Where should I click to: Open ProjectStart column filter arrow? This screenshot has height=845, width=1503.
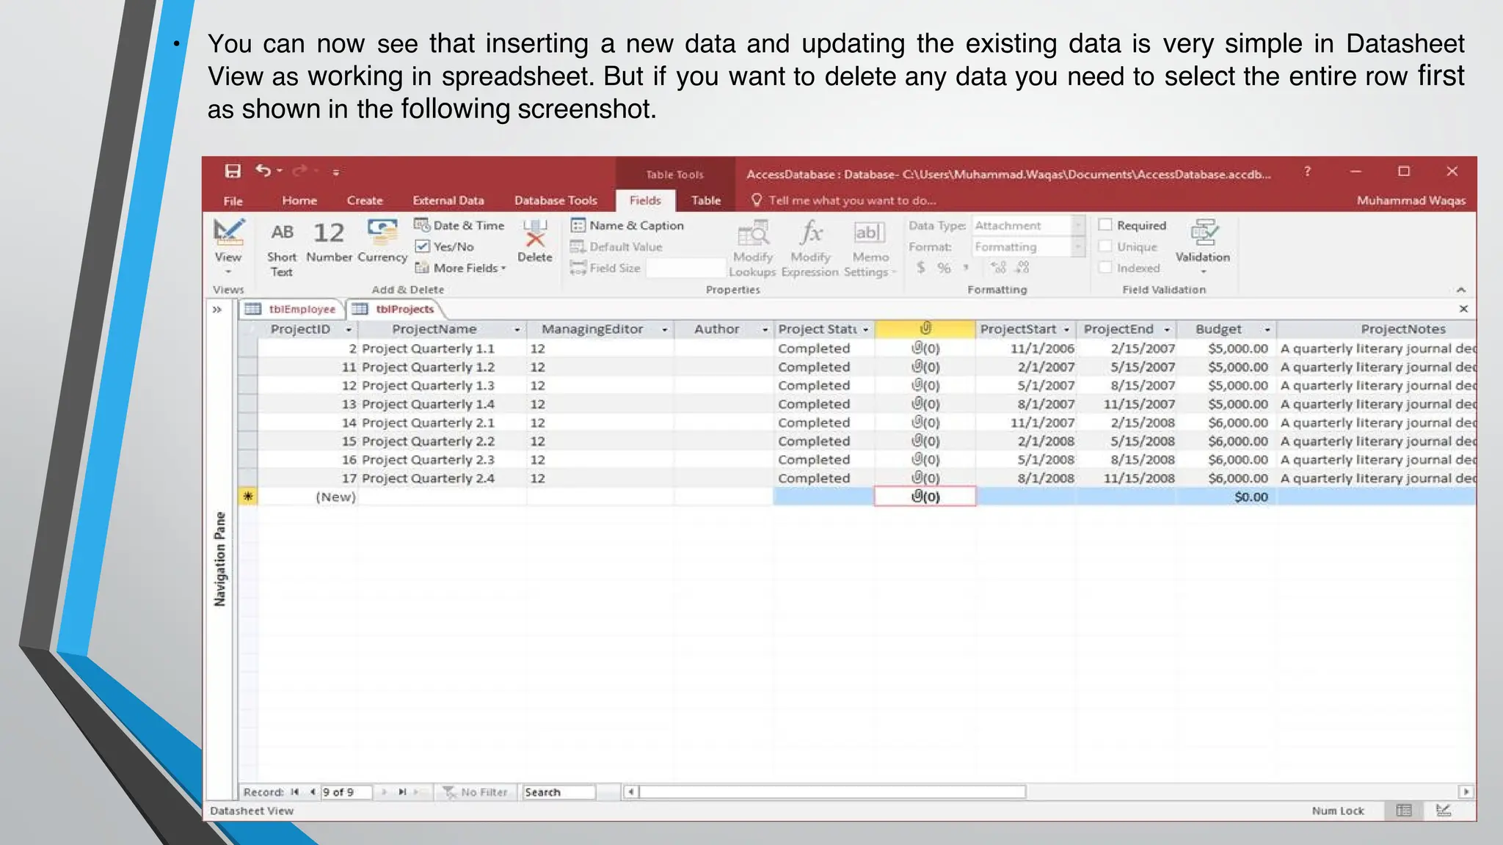pyautogui.click(x=1066, y=329)
